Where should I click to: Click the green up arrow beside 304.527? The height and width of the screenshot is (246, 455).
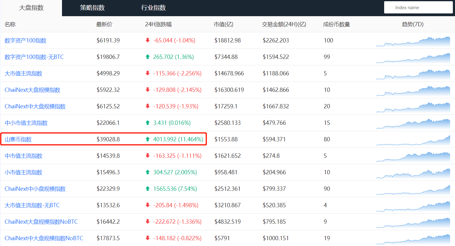point(148,172)
